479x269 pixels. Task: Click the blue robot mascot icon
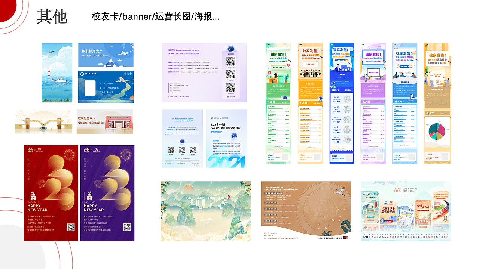click(231, 49)
